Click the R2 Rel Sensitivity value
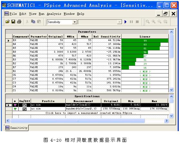Viewport: 180px width, 144px height. 107,63
